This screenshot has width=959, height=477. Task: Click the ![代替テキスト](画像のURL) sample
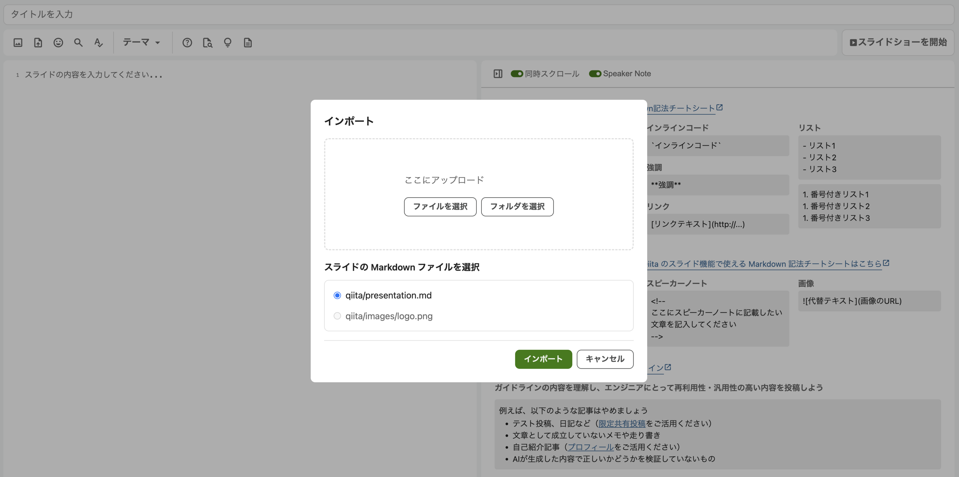[x=852, y=301]
